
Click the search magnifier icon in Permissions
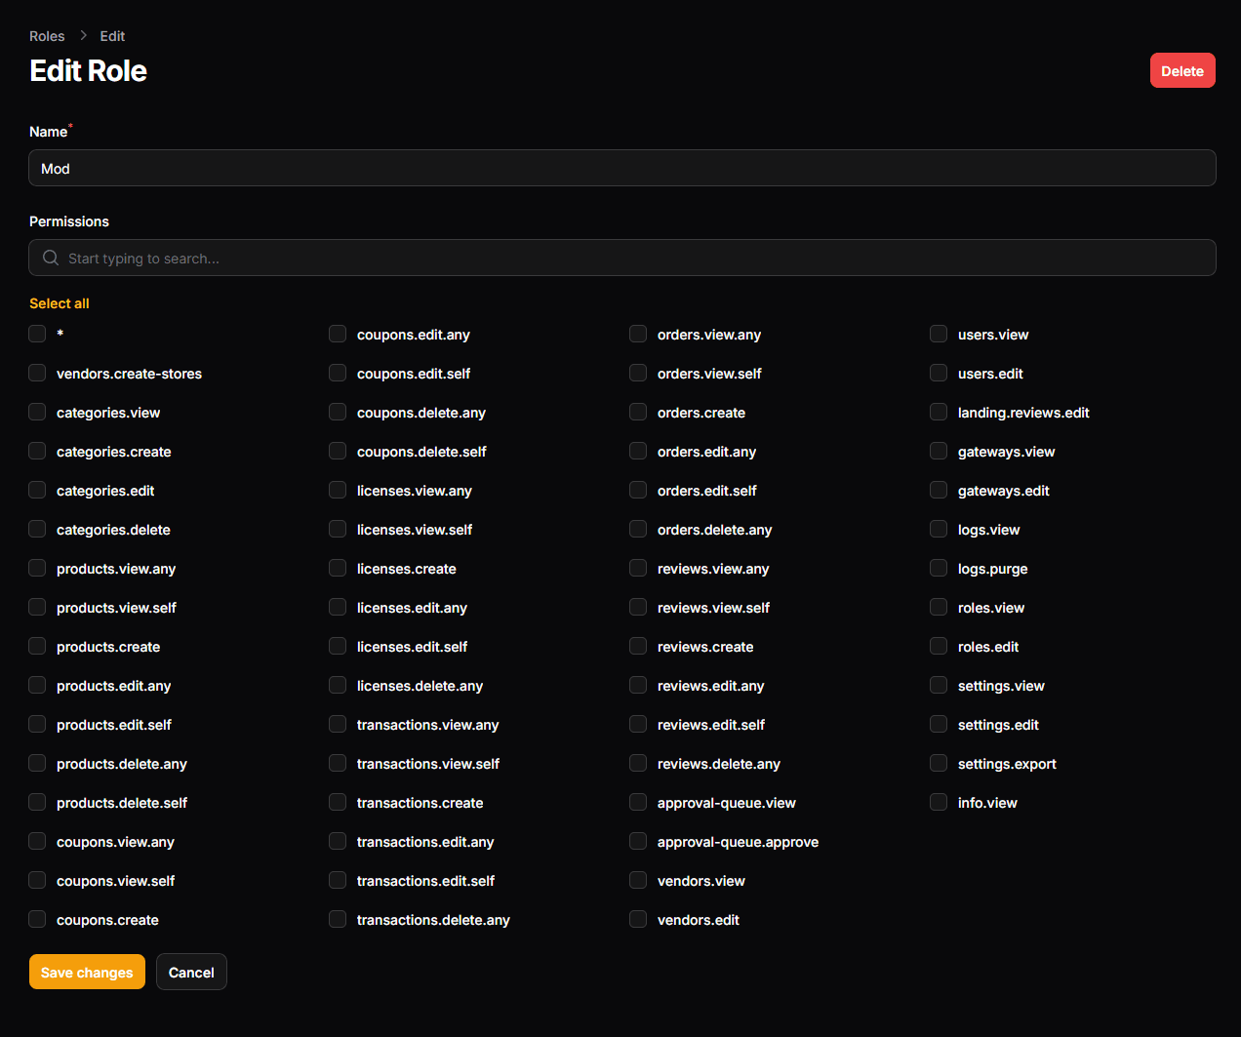(x=51, y=258)
